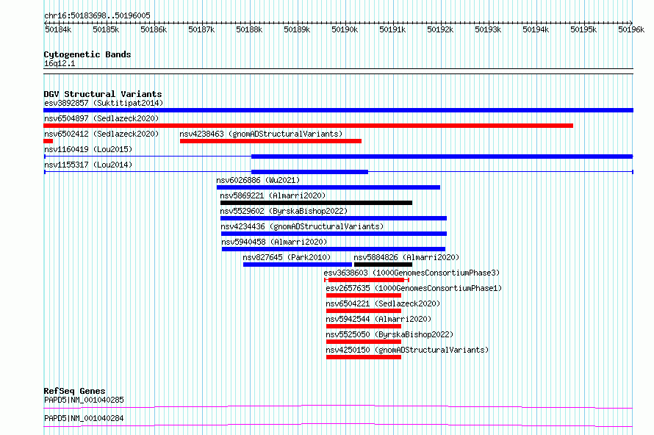This screenshot has width=654, height=435.
Task: Click the 50186k ruler tick label
Action: tap(154, 29)
